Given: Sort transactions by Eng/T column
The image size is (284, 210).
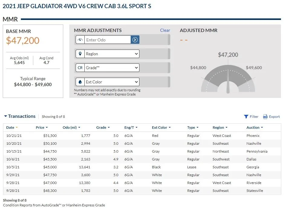Looking at the screenshot, I should pyautogui.click(x=131, y=128).
